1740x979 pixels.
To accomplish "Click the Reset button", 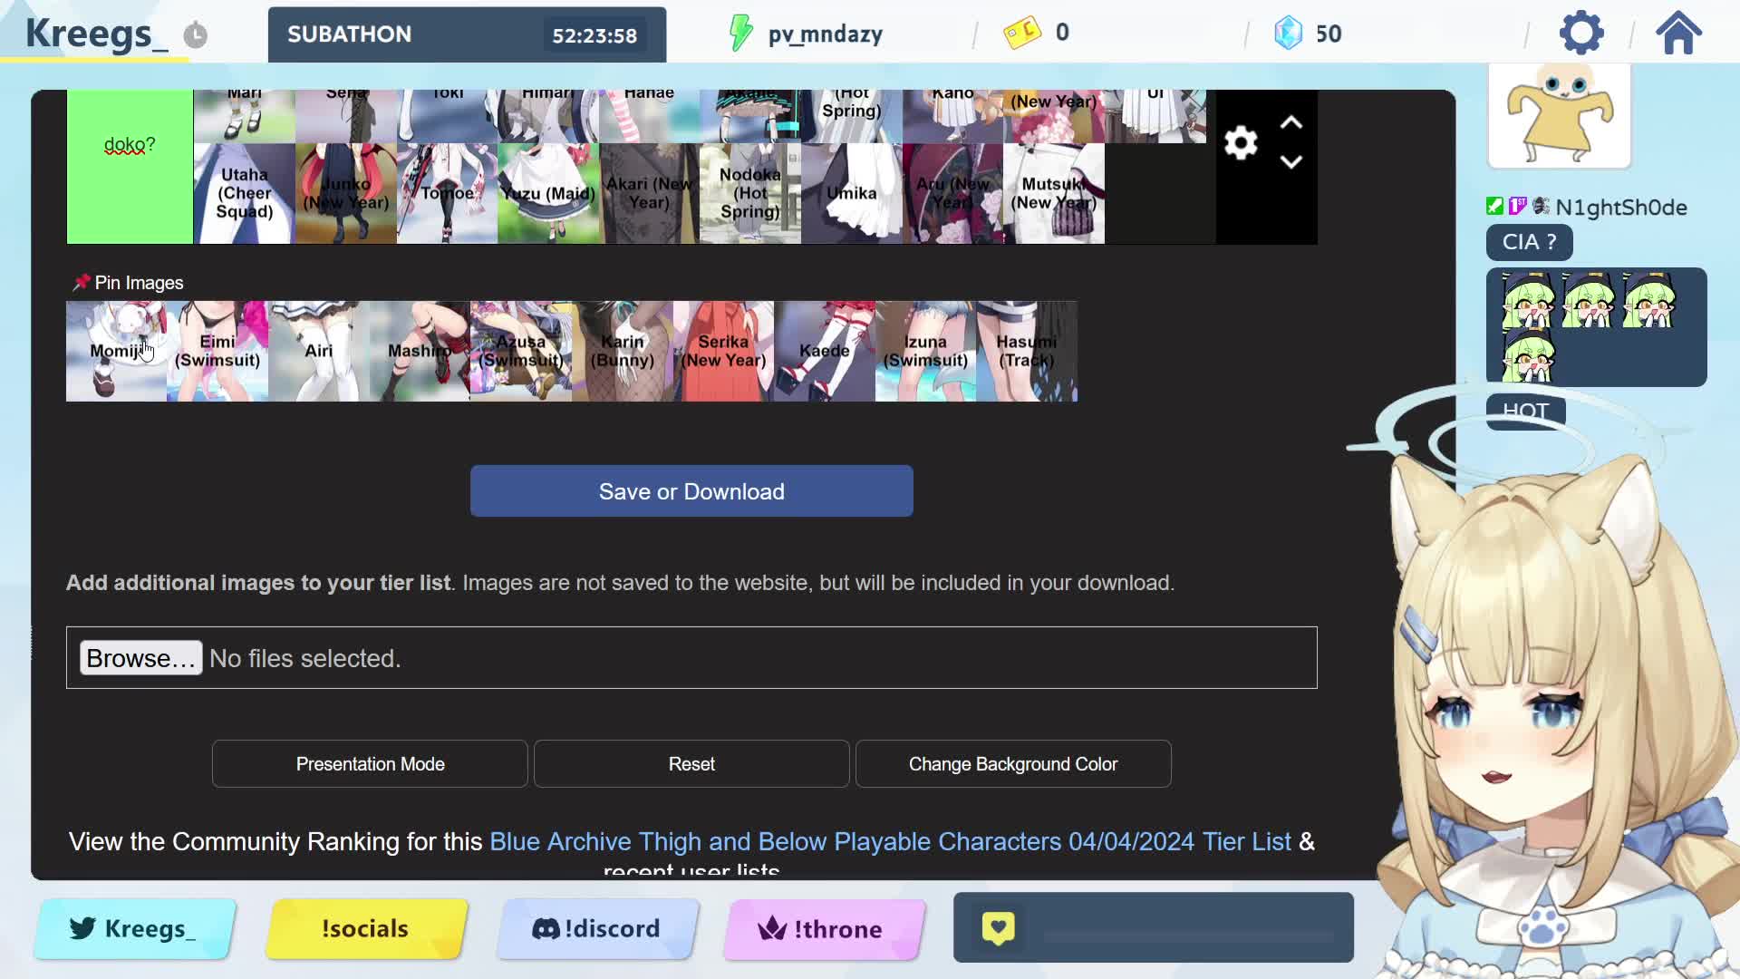I will point(691,764).
